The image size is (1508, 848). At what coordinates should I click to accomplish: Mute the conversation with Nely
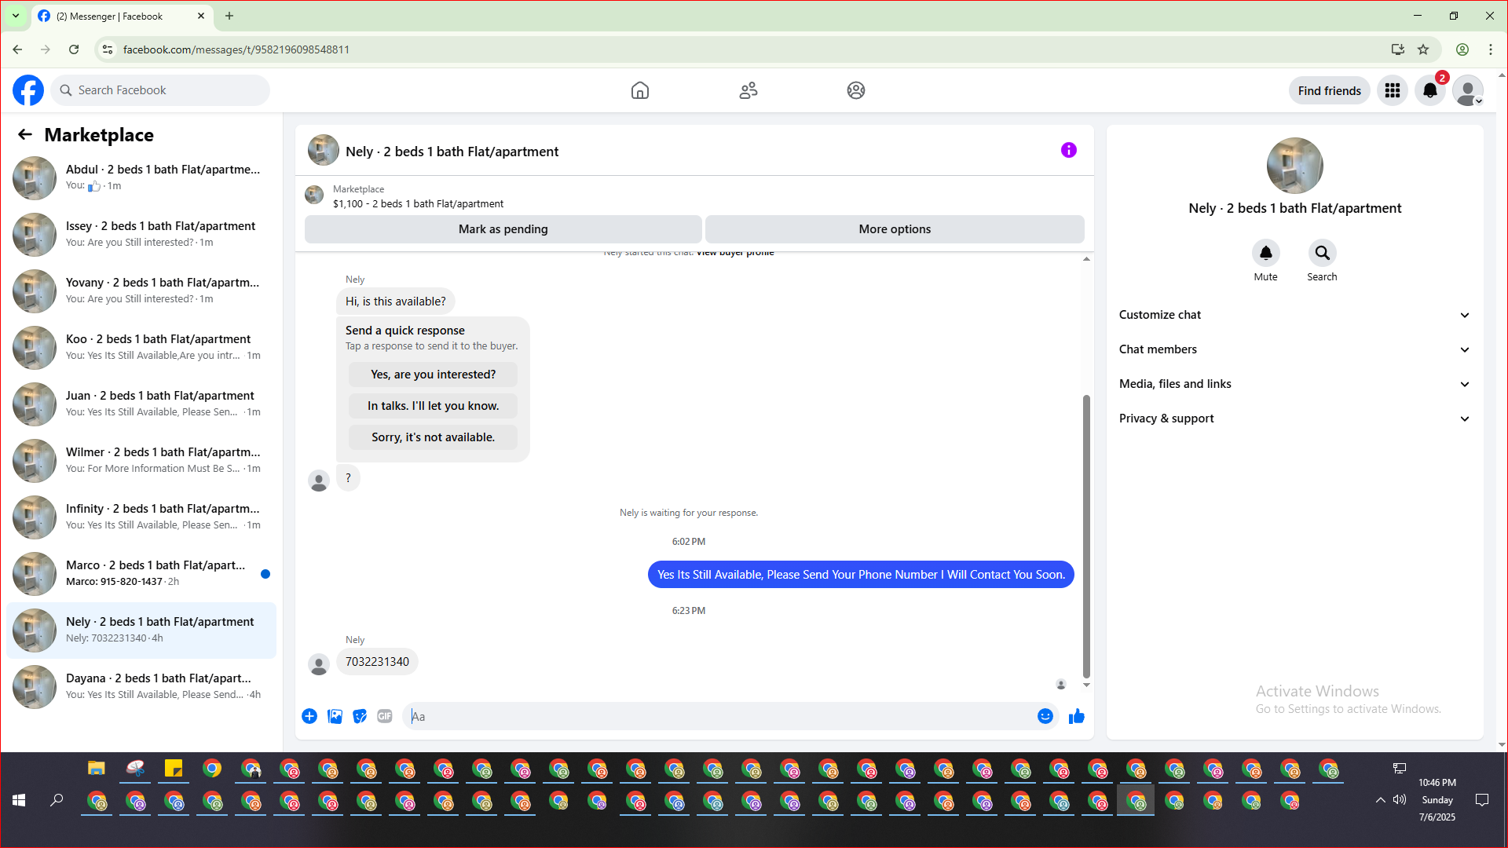[1265, 253]
